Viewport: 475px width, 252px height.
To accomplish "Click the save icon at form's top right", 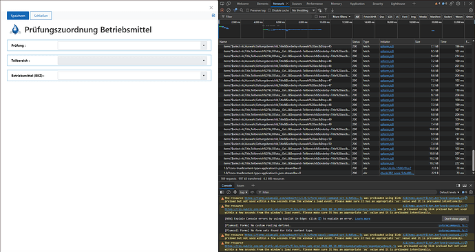I will [x=213, y=15].
